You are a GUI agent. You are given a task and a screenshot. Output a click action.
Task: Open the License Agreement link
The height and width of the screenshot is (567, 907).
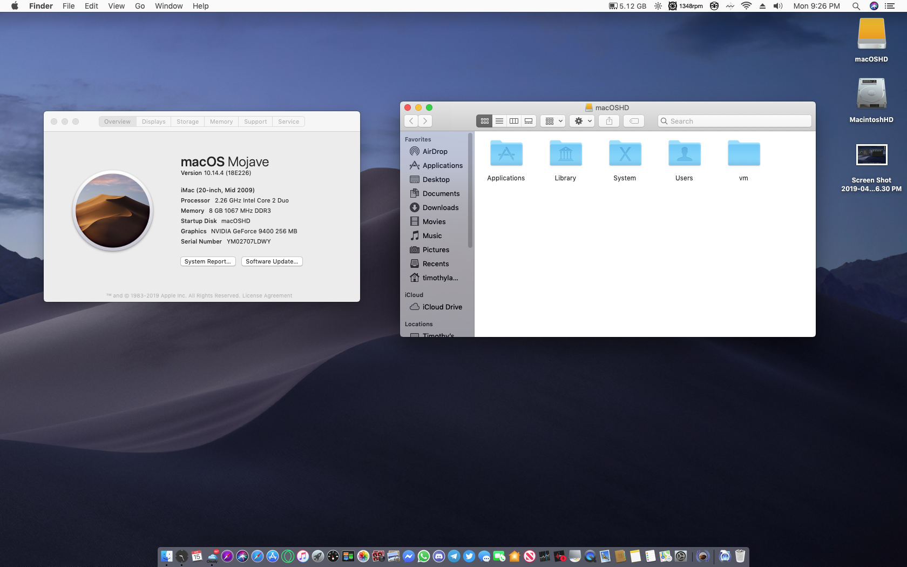pos(267,295)
